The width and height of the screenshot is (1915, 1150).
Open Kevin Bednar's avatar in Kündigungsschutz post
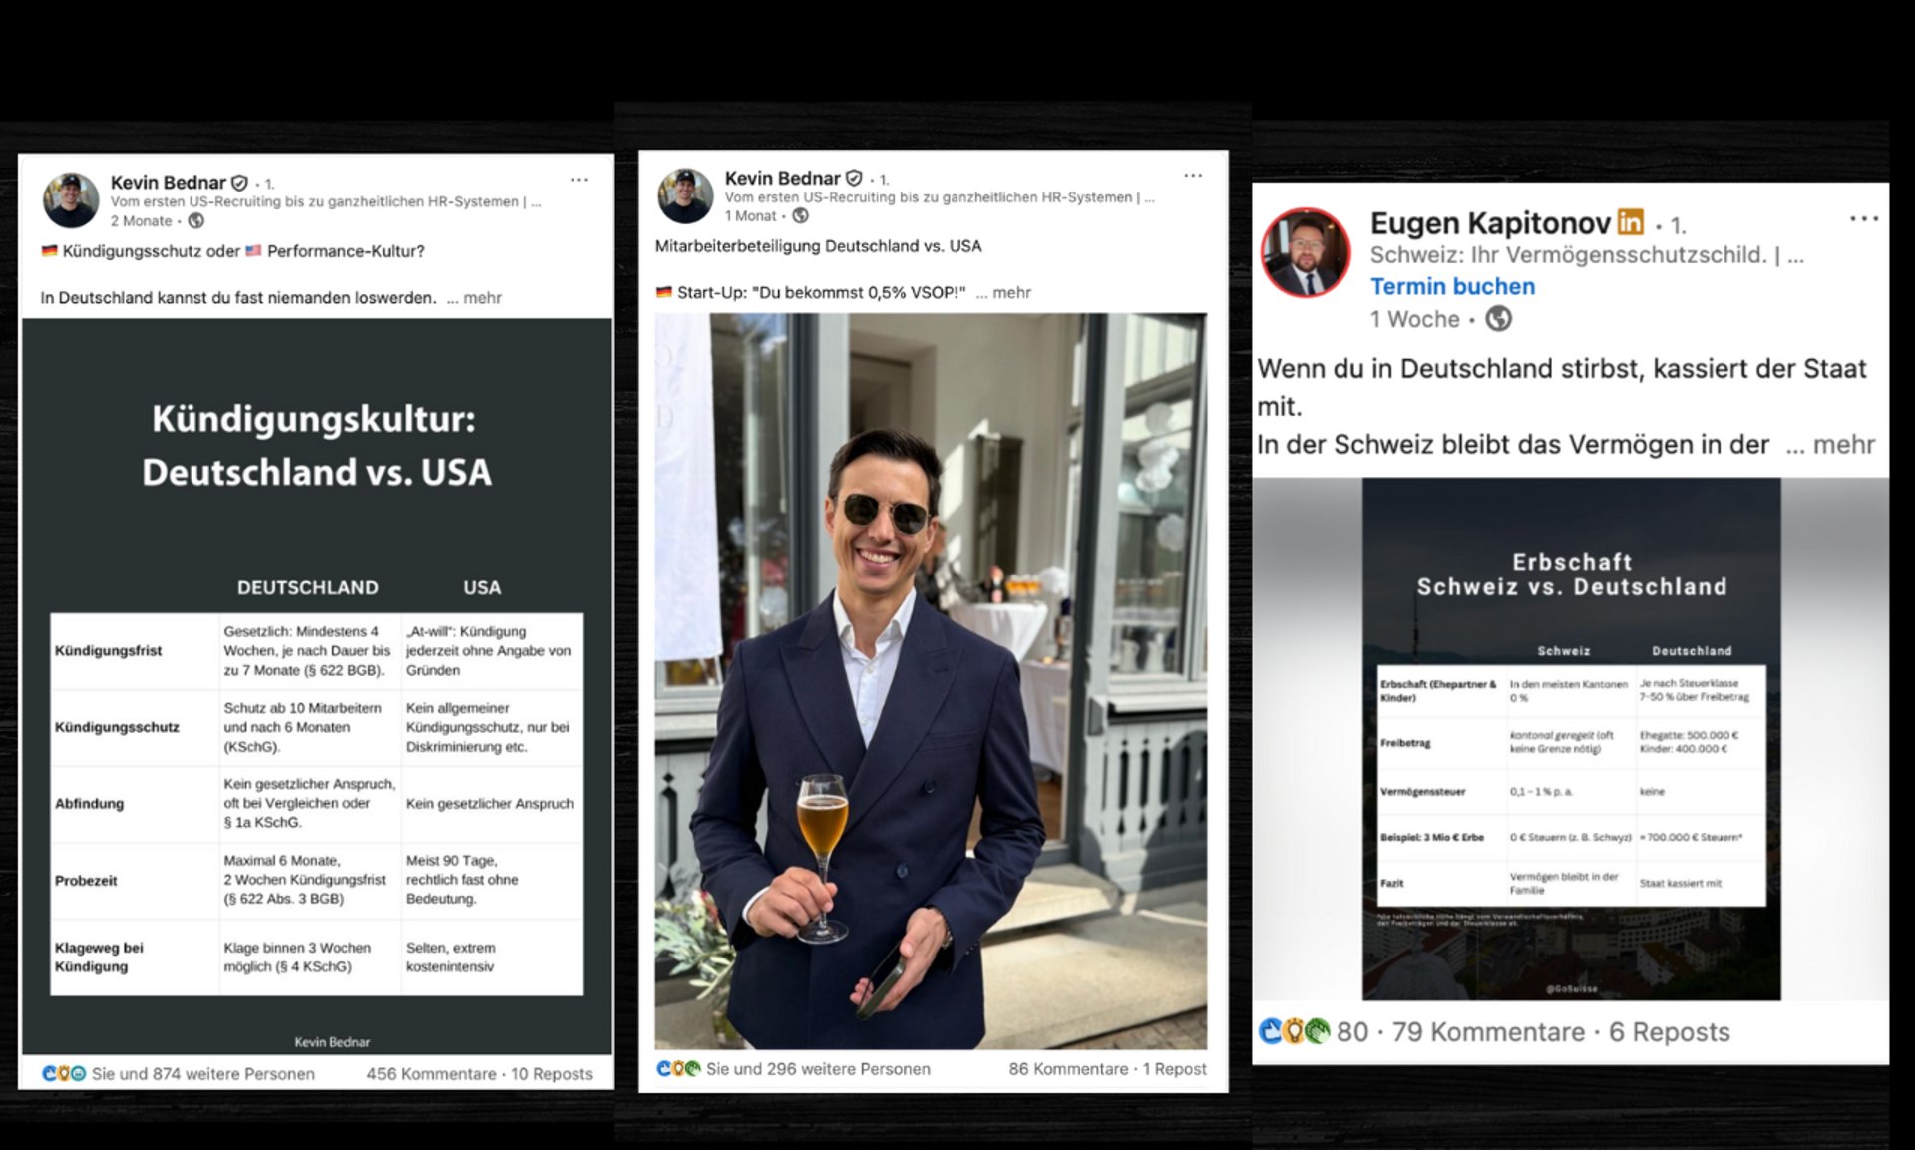pyautogui.click(x=70, y=200)
